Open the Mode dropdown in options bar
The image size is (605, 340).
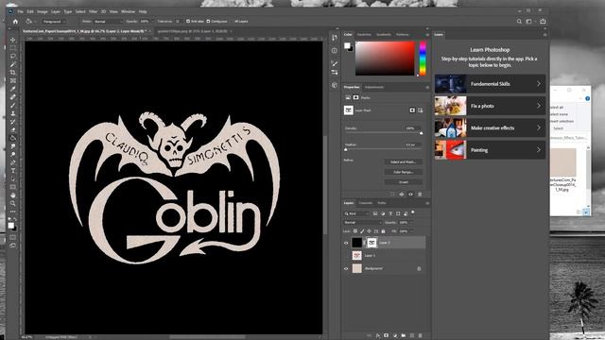pyautogui.click(x=108, y=22)
